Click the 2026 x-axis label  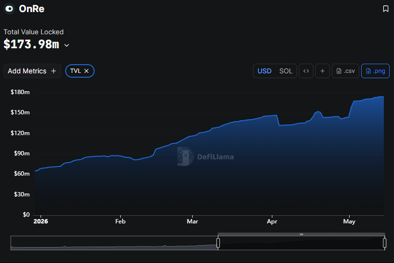(41, 221)
